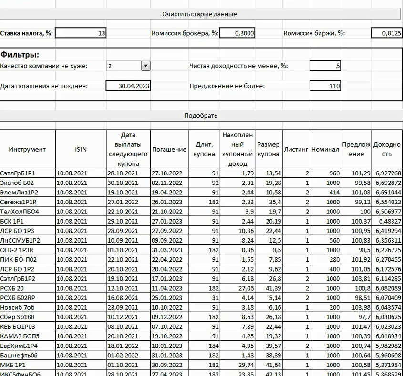Select the 'ЕврХимБ1Р4' instrument cell

click(28, 346)
